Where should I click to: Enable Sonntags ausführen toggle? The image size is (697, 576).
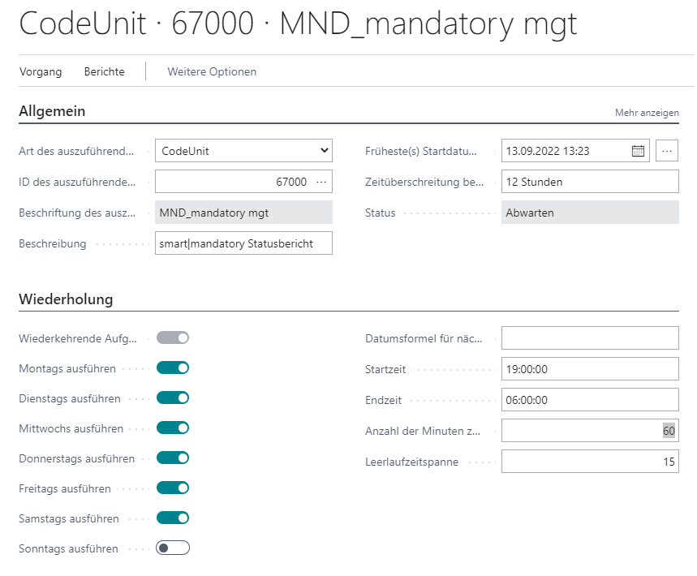[173, 548]
